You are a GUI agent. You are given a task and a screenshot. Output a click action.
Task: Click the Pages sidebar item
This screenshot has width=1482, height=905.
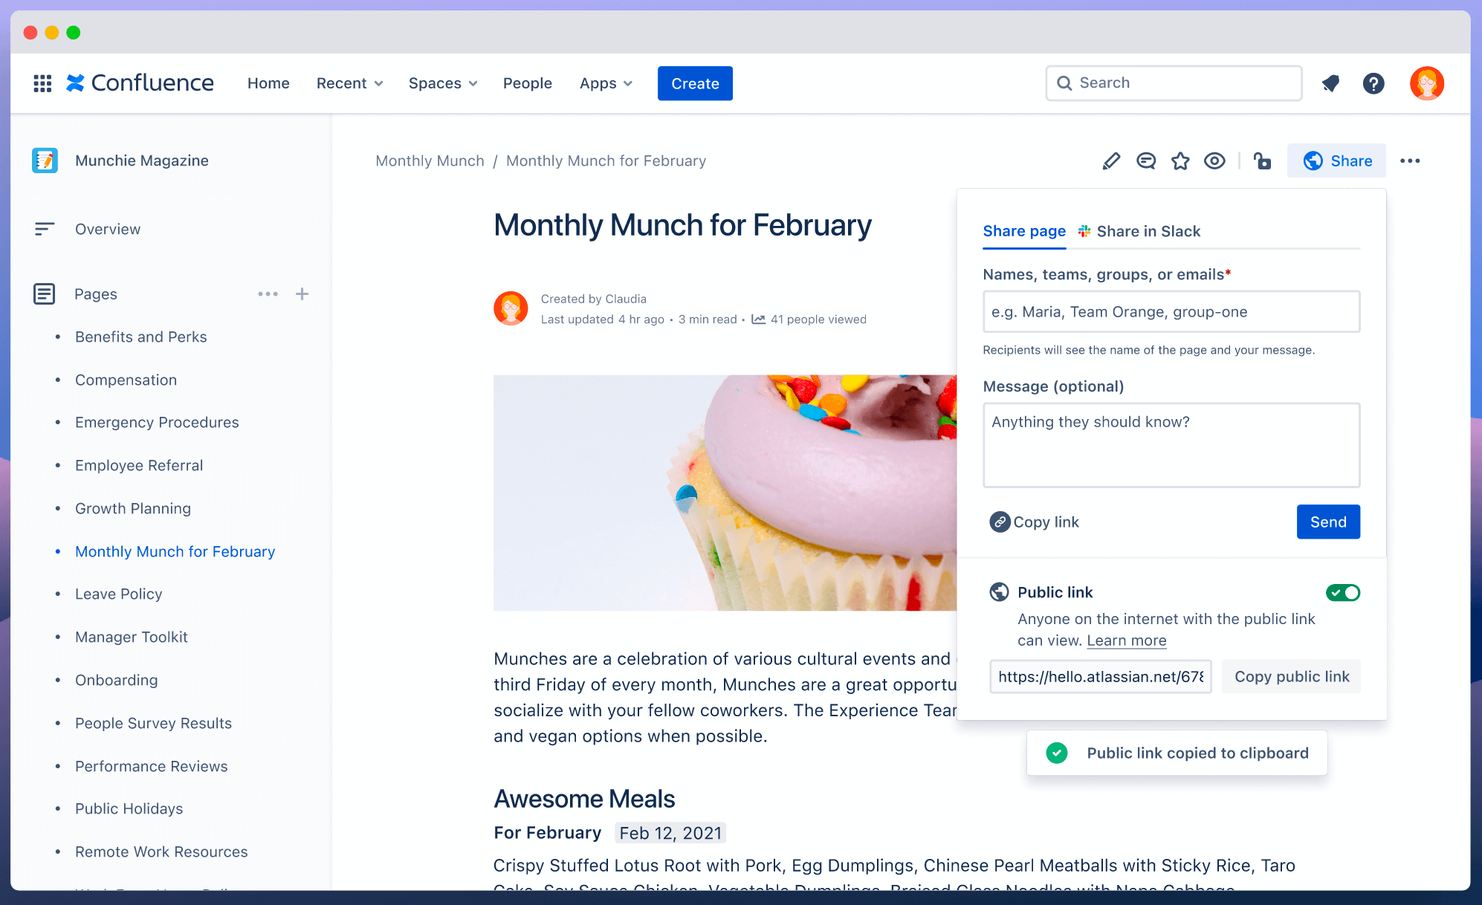97,294
